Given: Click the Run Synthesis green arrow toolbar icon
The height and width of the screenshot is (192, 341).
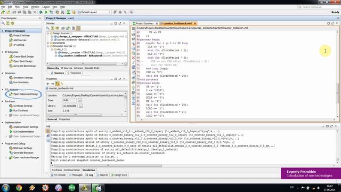Looking at the screenshot, I should 41,12.
